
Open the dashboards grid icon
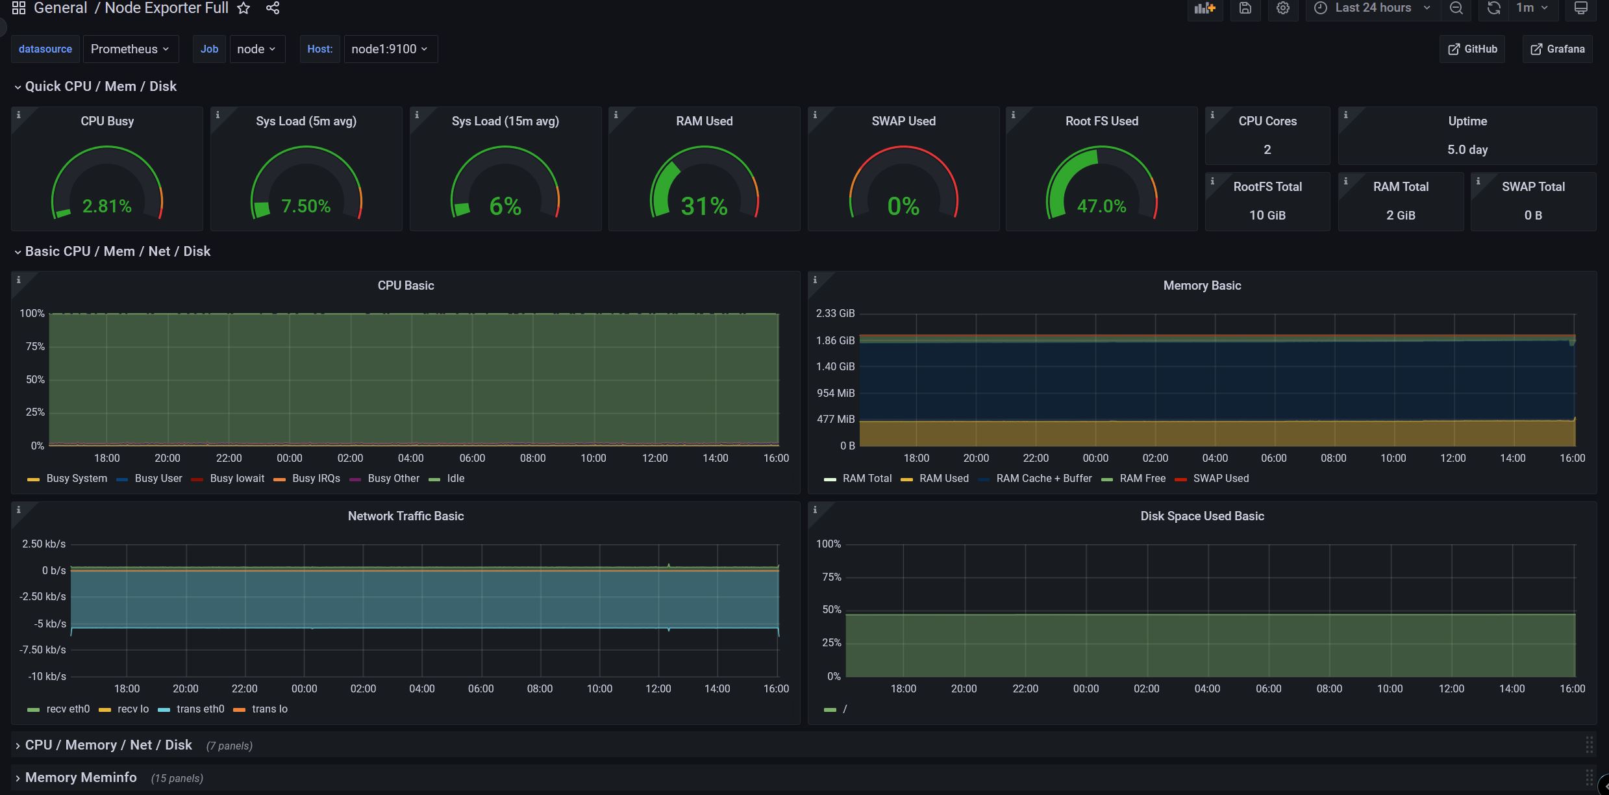(x=19, y=8)
